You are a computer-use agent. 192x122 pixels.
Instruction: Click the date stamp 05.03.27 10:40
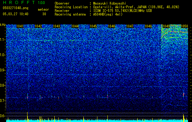click(16, 14)
